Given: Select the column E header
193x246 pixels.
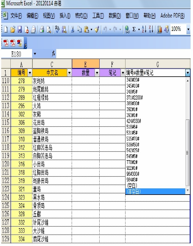Looking at the screenshot, I should click(85, 63).
